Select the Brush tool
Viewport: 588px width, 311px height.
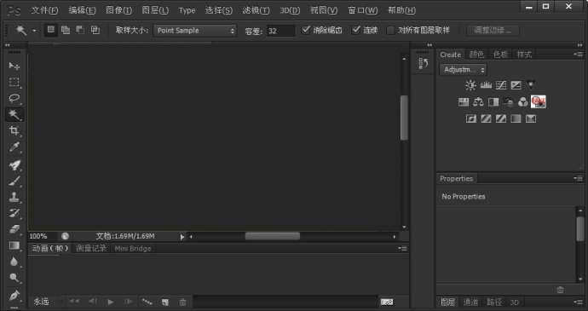[x=14, y=181]
